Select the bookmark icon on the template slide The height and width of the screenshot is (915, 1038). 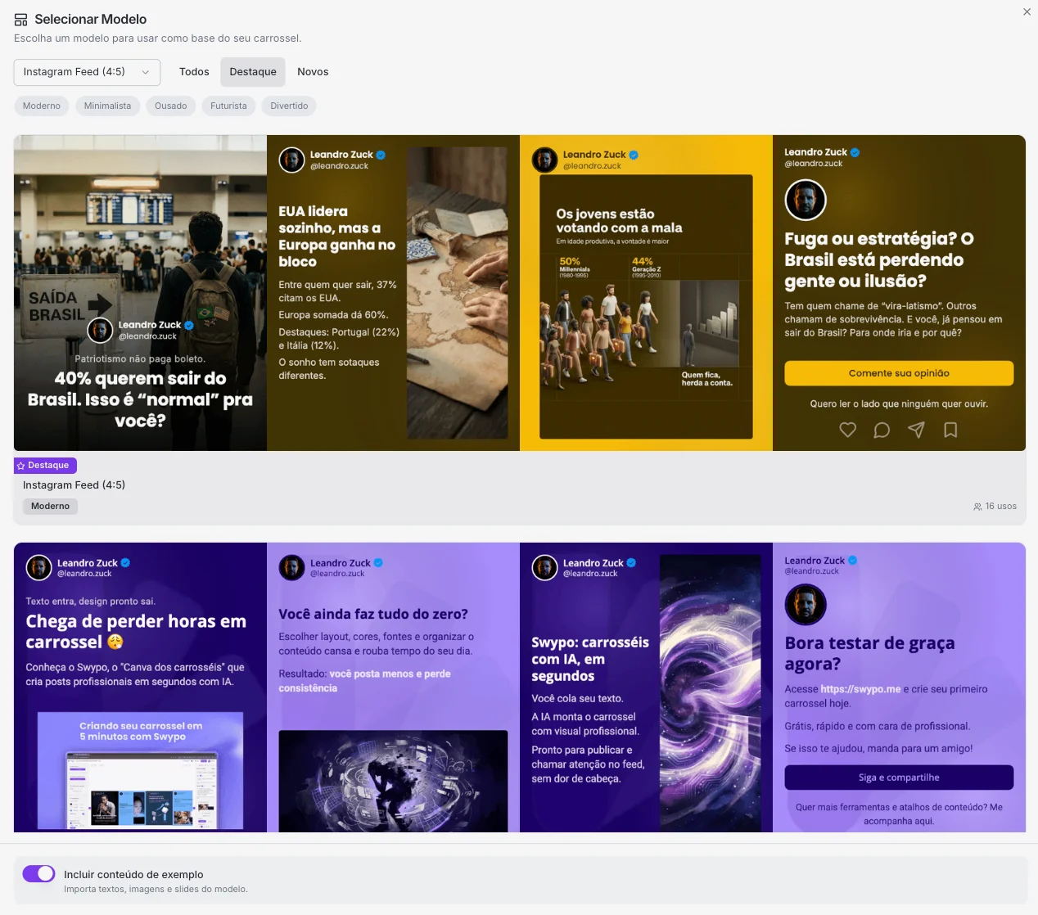950,430
